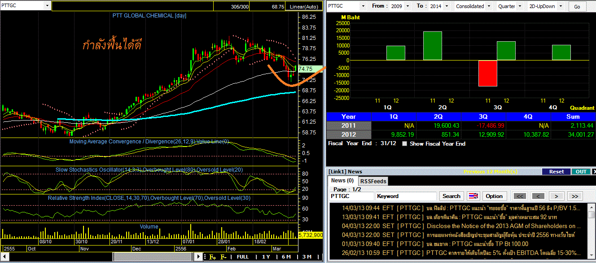The height and width of the screenshot is (263, 596).
Task: Open news 26/02/13 10:59 EBITDA item
Action: tap(461, 253)
